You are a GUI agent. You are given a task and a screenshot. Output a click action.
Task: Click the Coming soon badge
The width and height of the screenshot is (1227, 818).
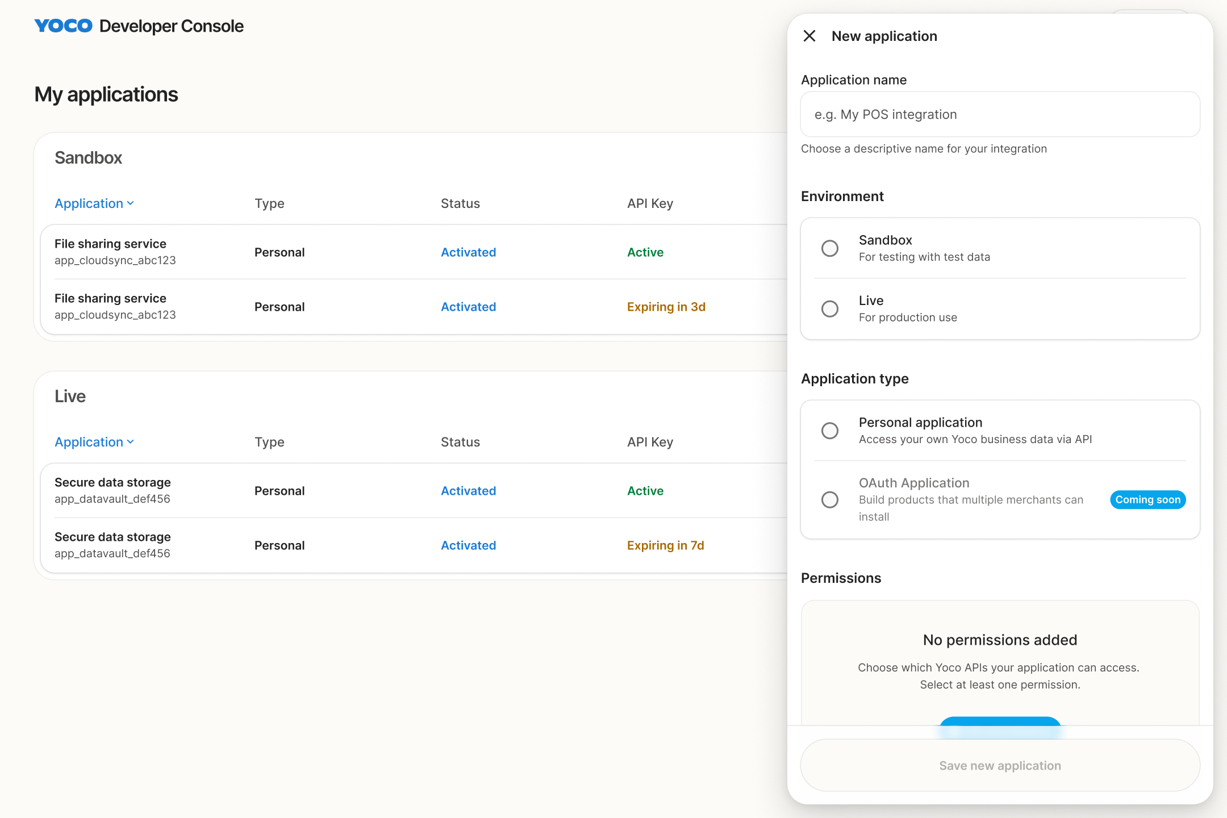[1147, 499]
